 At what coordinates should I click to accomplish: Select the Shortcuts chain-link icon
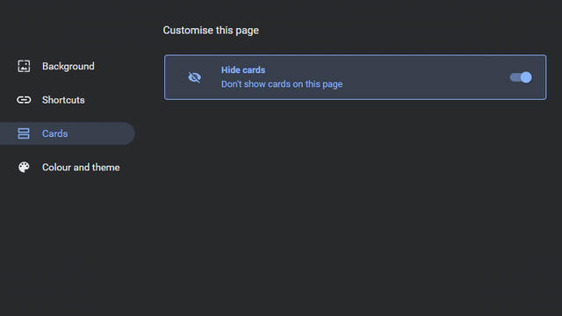(24, 99)
